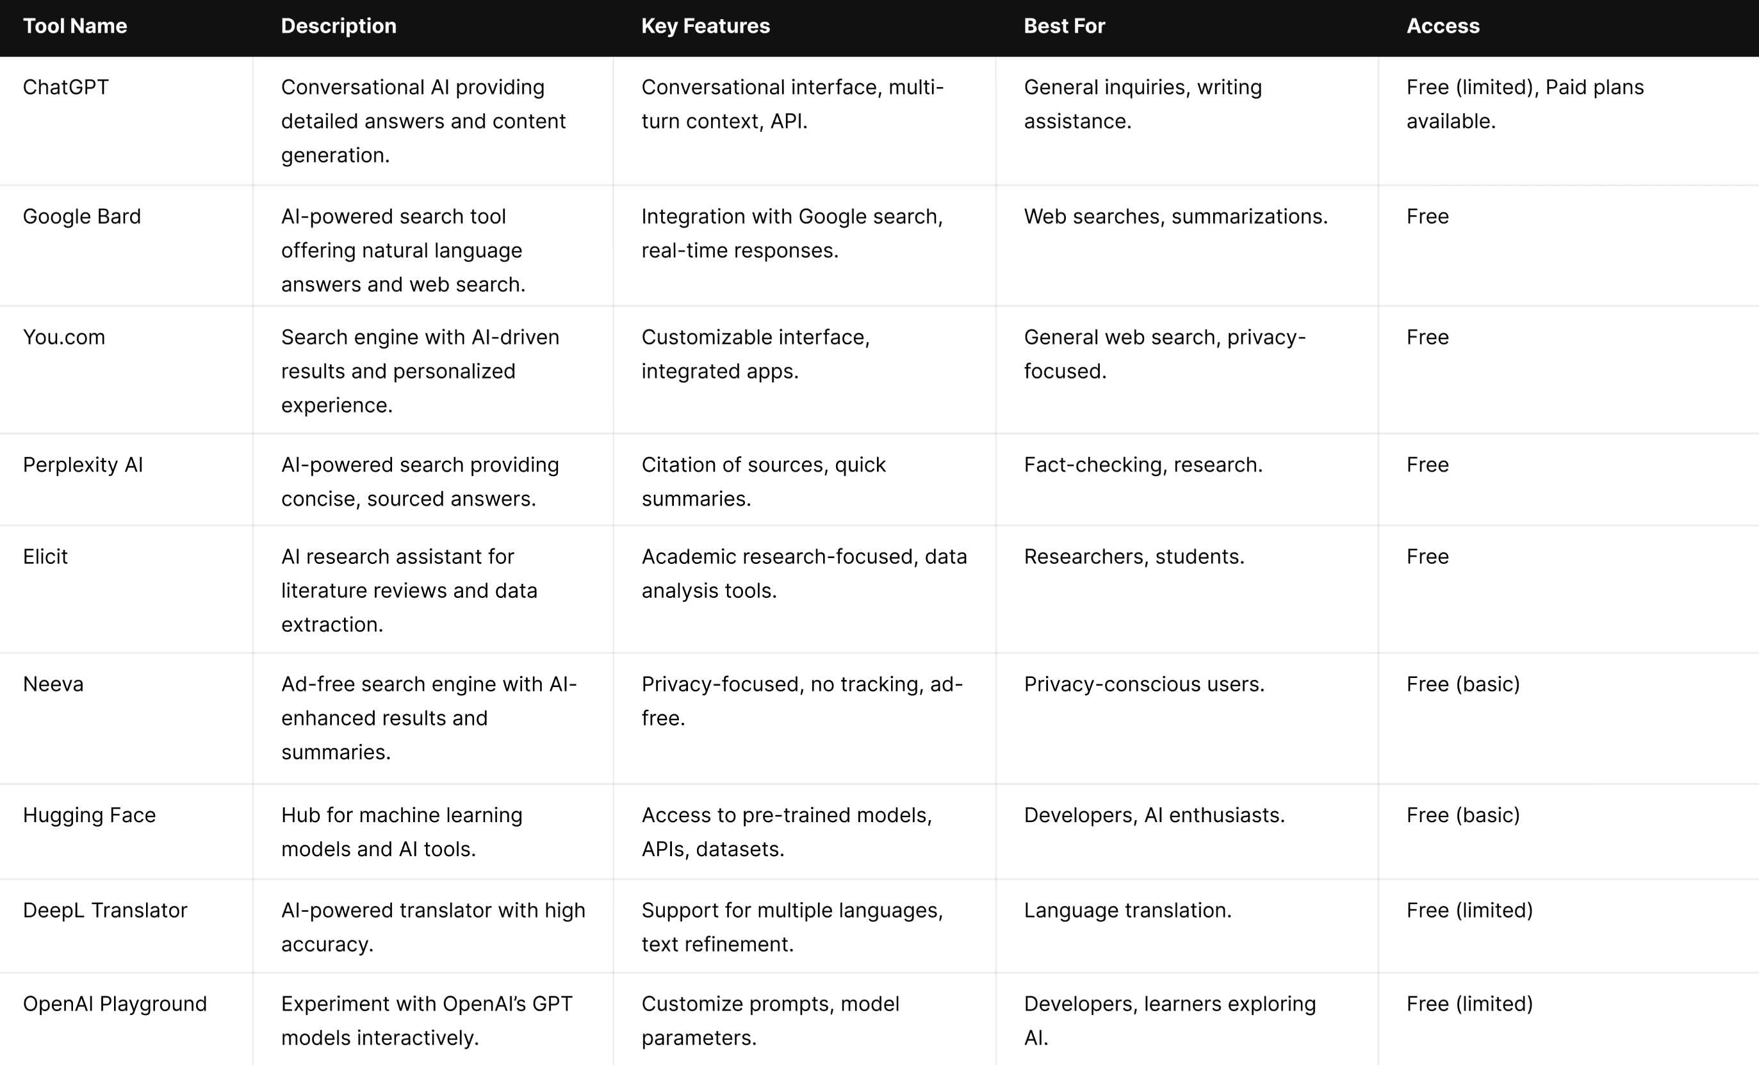
Task: Select Perplexity's 'Citation of sources' features cell
Action: pos(763,482)
